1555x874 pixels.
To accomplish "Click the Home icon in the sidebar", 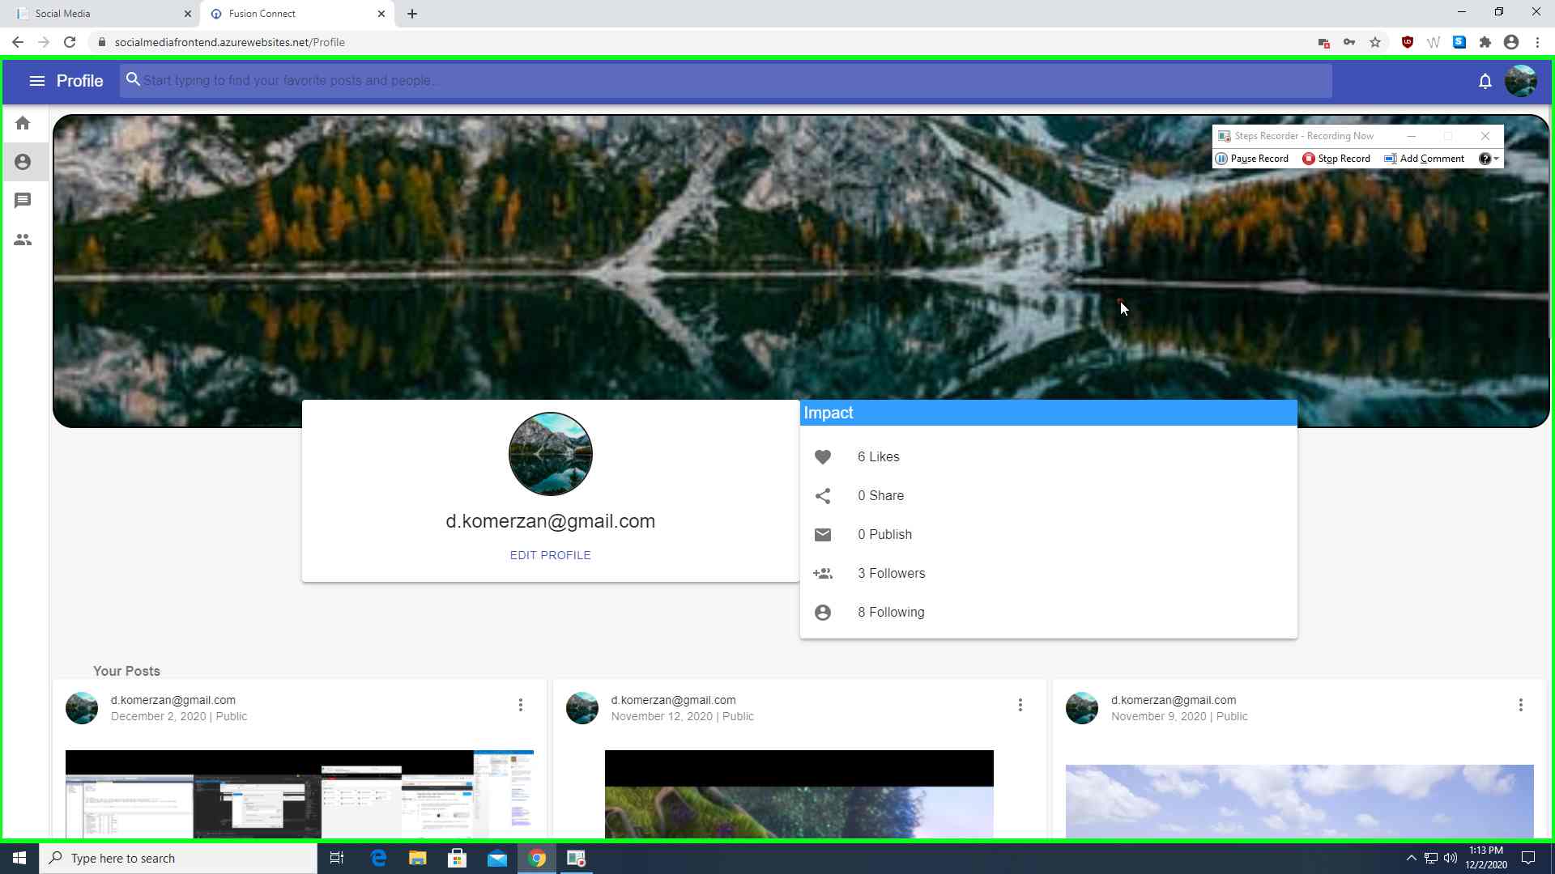I will [23, 123].
